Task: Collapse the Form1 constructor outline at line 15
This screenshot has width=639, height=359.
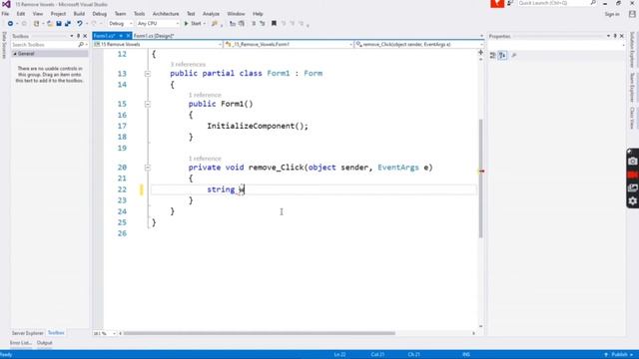Action: point(148,104)
